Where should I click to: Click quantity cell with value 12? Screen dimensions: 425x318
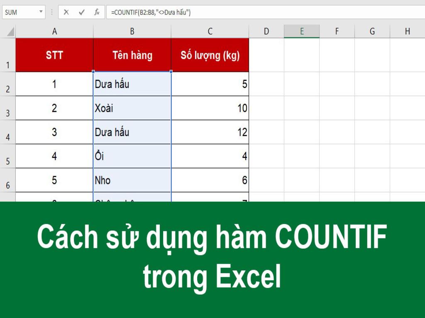pos(210,132)
